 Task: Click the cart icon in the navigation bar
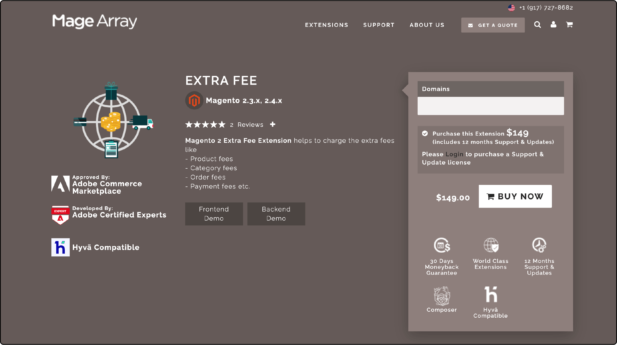pos(569,25)
